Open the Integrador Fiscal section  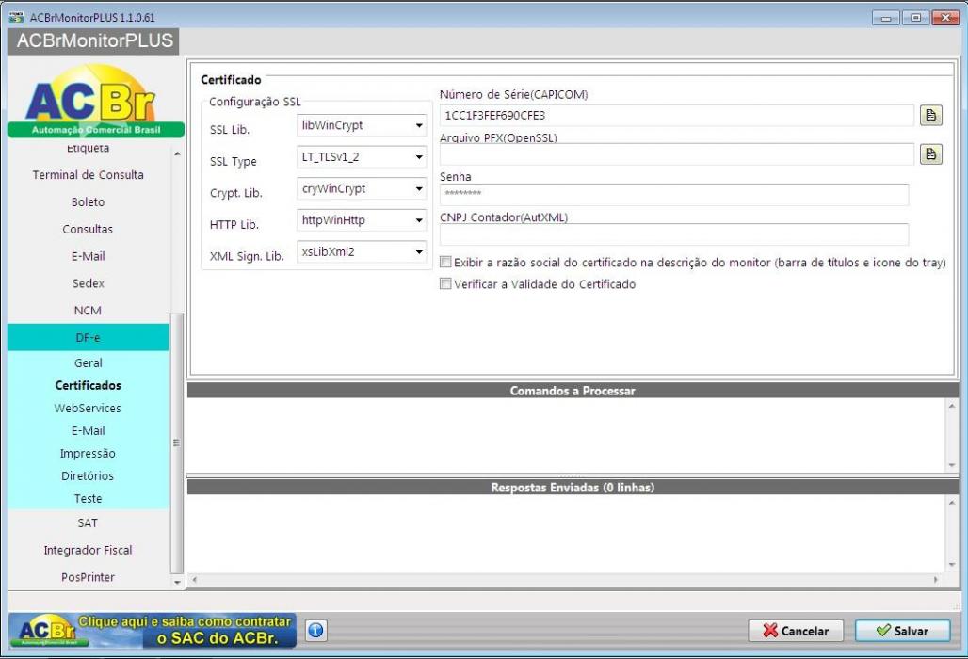tap(89, 550)
